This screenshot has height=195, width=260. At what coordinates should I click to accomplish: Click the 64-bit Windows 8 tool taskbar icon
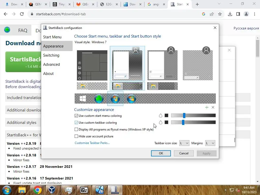pos(100,190)
